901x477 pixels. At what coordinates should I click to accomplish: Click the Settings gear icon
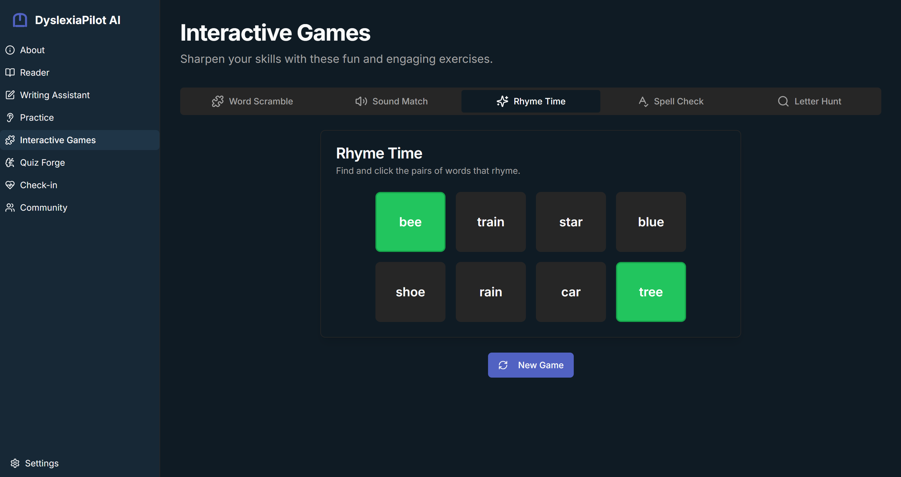[x=15, y=463]
